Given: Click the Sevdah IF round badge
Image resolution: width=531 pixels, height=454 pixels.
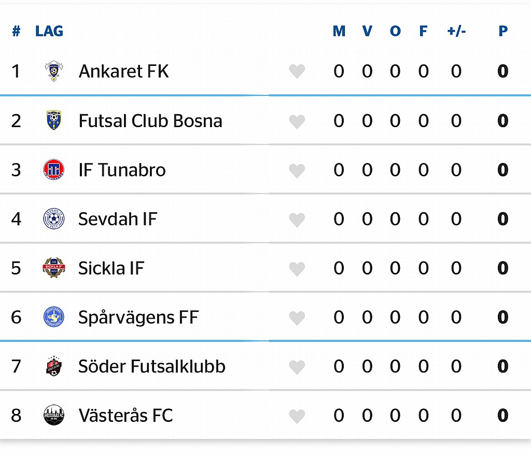Looking at the screenshot, I should coord(54,218).
